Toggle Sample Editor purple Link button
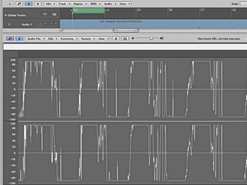 [10, 38]
